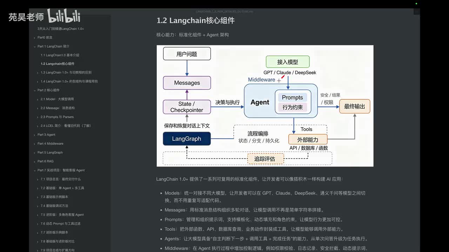Click the Prompts bullet about 管理和组织提示词
The image size is (449, 252).
[x=254, y=220]
